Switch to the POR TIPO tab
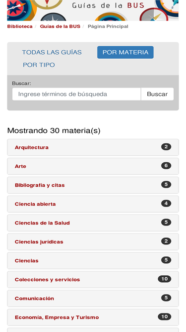This screenshot has width=186, height=332. pyautogui.click(x=39, y=65)
